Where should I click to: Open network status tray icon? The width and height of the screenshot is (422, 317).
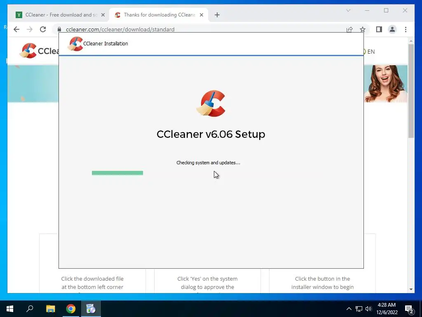359,309
